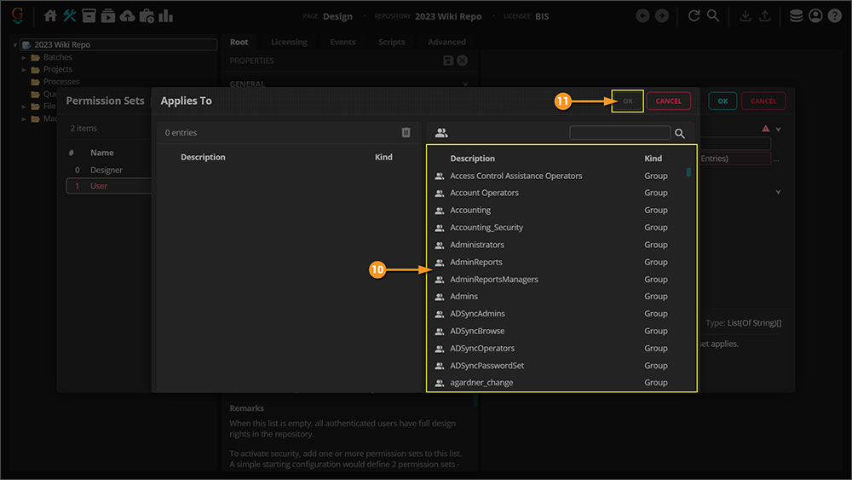852x480 pixels.
Task: Open the user account profile icon
Action: [x=815, y=16]
